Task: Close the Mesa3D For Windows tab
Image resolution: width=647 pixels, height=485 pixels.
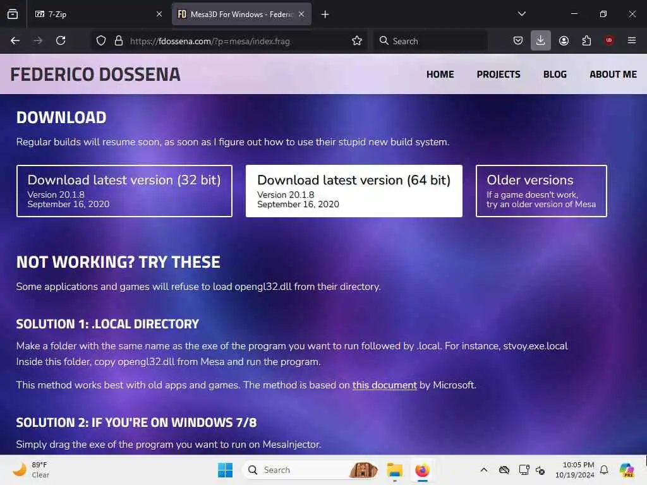Action: (x=301, y=14)
